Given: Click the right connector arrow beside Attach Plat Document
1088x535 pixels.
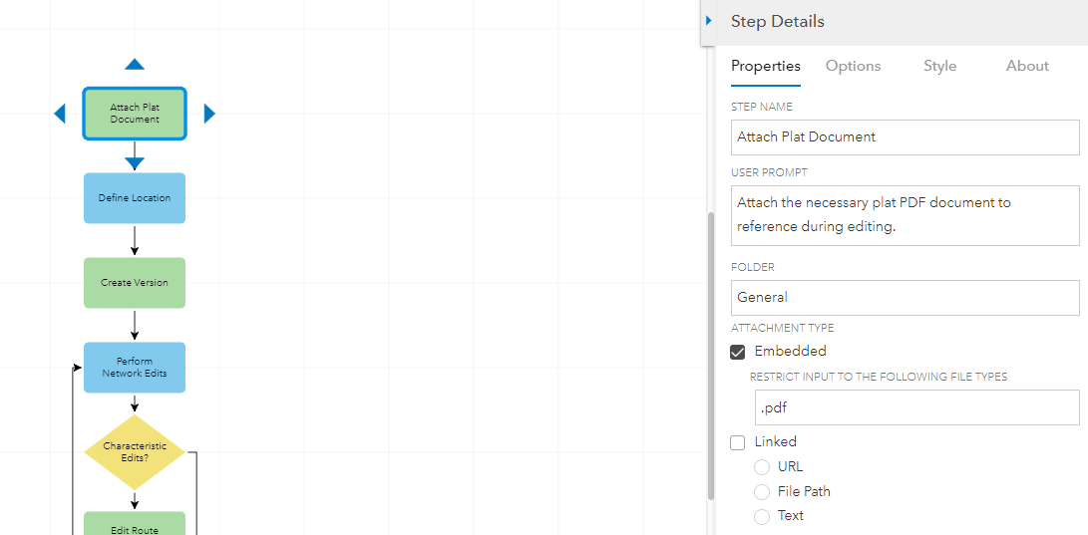Looking at the screenshot, I should 209,114.
